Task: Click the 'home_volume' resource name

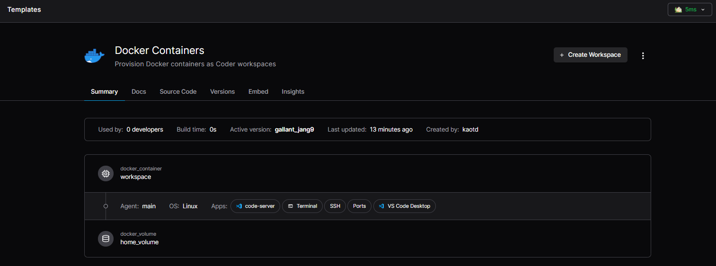Action: pyautogui.click(x=140, y=242)
